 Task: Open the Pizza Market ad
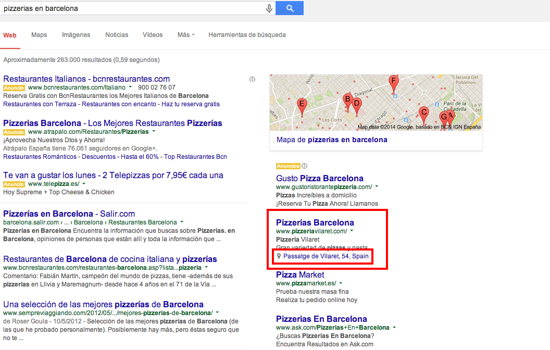coord(300,274)
